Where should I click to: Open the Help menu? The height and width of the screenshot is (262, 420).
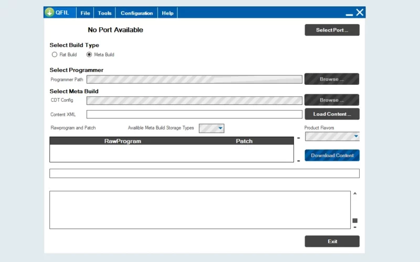click(167, 13)
